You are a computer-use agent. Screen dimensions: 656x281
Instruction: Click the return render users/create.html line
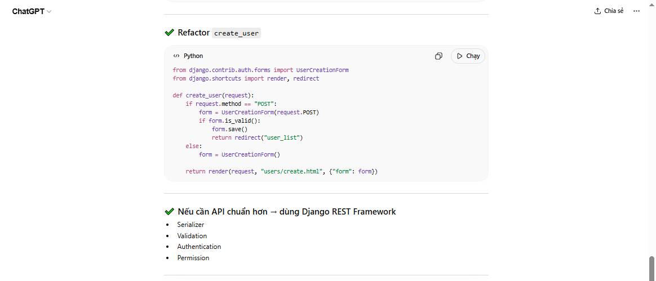click(x=281, y=171)
